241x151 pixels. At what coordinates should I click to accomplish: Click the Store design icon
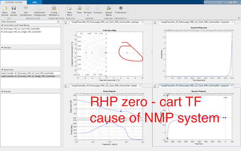(79, 8)
